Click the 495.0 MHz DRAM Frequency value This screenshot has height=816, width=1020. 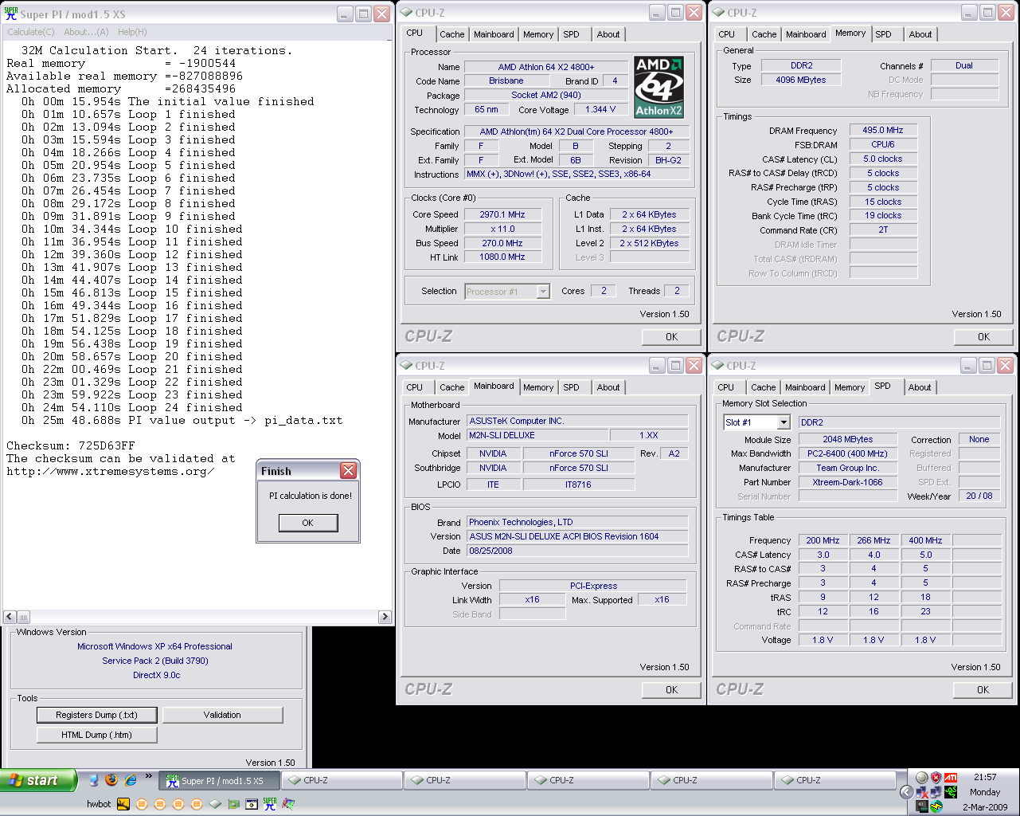pos(883,130)
